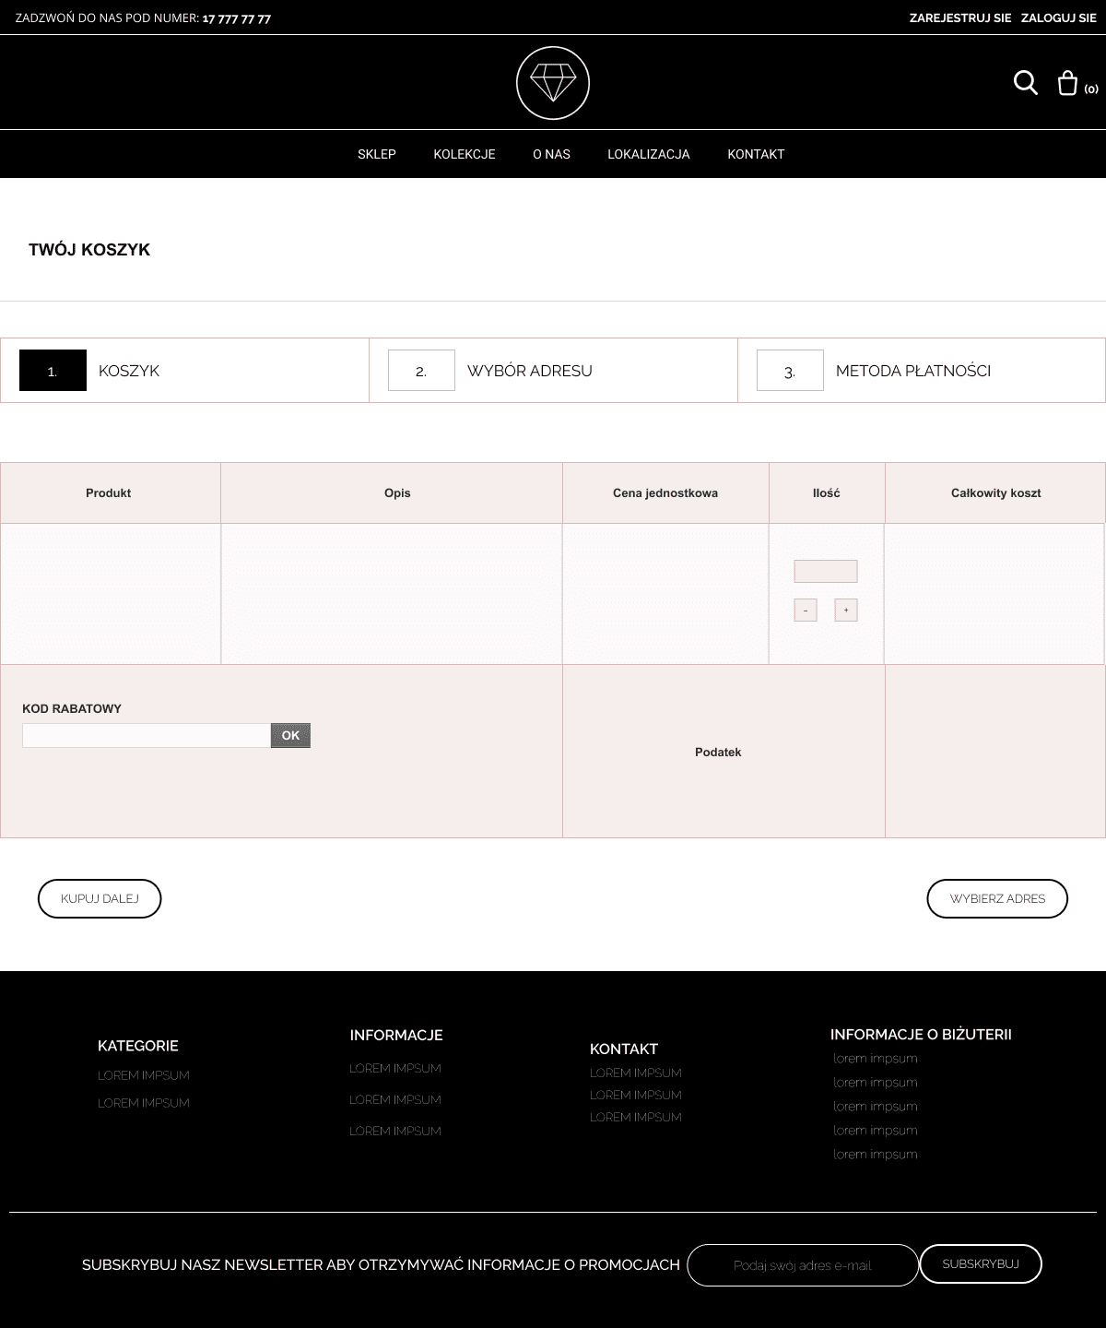
Task: Click the newsletter email address field
Action: click(802, 1264)
